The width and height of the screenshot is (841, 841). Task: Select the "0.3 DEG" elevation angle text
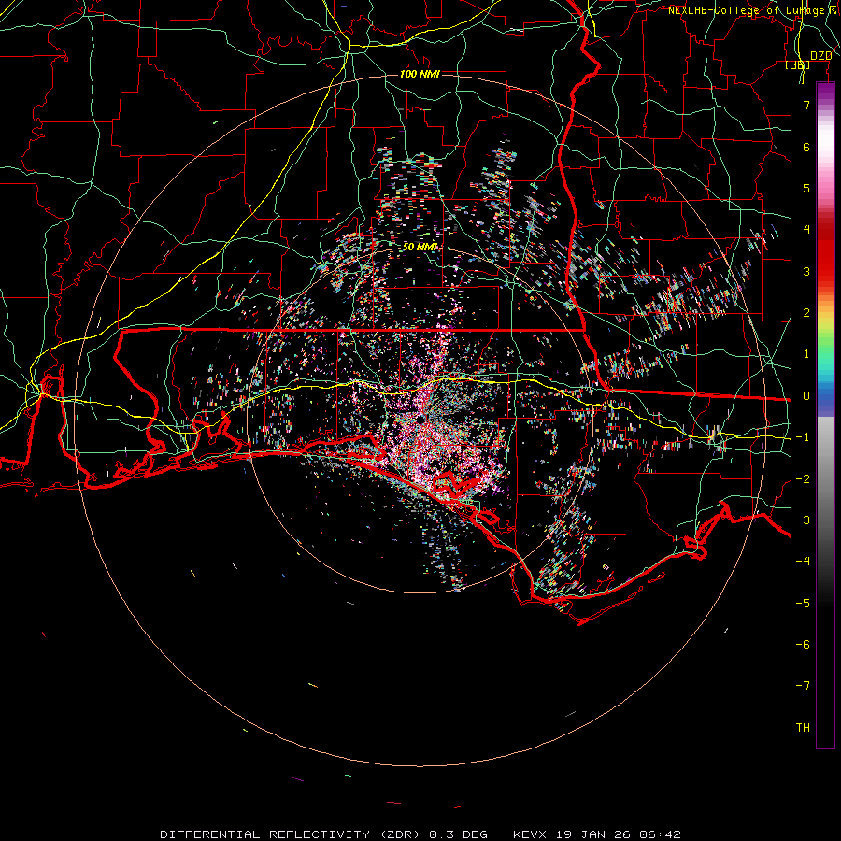pos(458,834)
